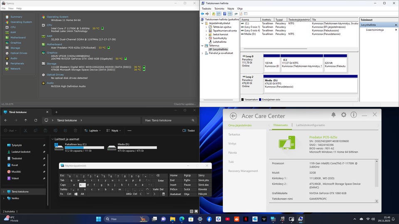Click the Windows key on the on-screen keyboard
399x224 pixels.
click(76, 194)
